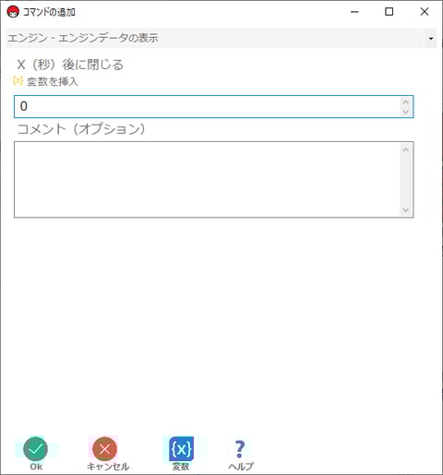Decrease the seconds value with down spinner

pos(405,111)
